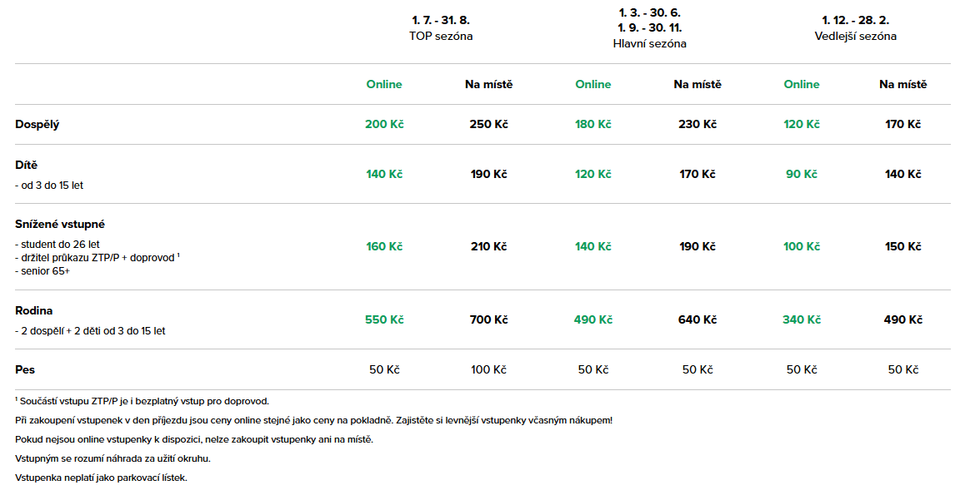Image resolution: width=955 pixels, height=495 pixels.
Task: Select the Dospělý row label
Action: 37,124
